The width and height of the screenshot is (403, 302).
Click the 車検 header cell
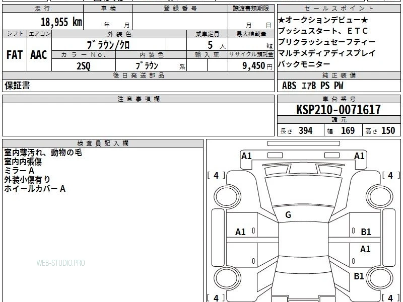(108, 8)
